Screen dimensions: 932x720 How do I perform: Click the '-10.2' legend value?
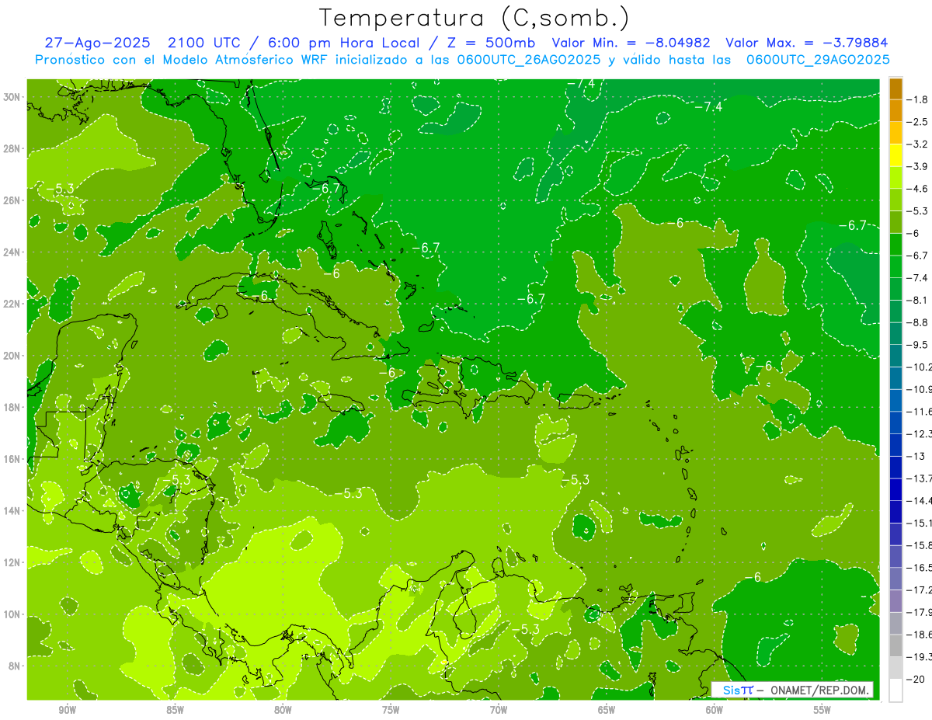[x=920, y=367]
